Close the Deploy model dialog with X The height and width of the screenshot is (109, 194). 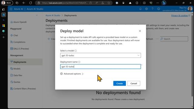pos(140,31)
